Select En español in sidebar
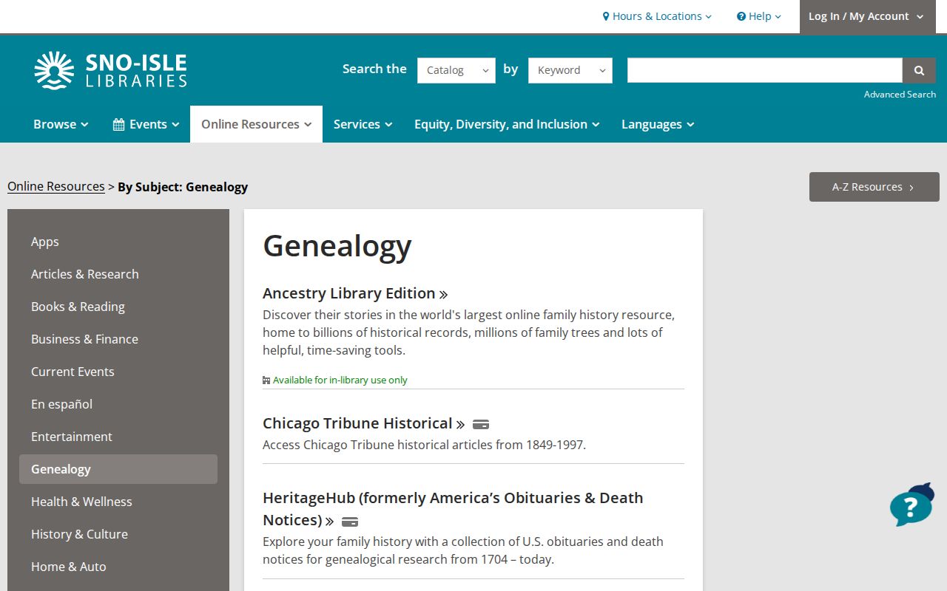The height and width of the screenshot is (591, 947). pyautogui.click(x=118, y=404)
